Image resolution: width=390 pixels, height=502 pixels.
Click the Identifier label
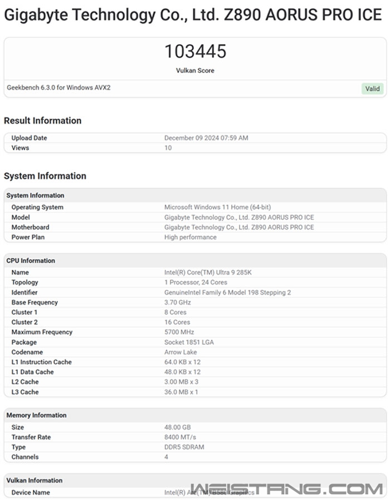click(x=25, y=293)
